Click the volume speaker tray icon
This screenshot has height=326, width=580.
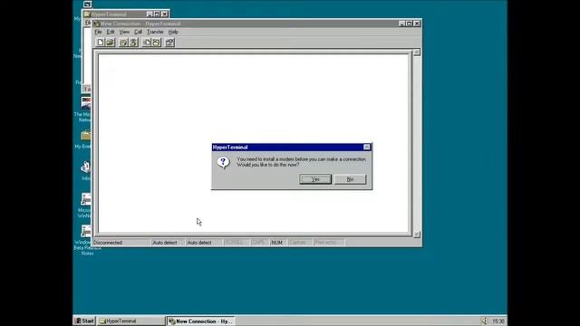[x=484, y=321]
